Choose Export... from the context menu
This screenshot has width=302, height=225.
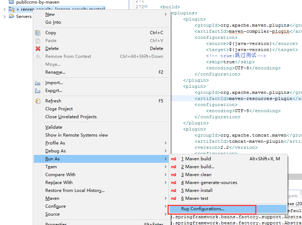[x=102, y=91]
